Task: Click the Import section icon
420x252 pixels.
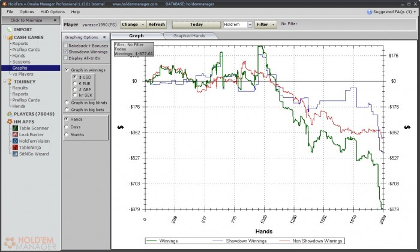Action: click(x=8, y=29)
